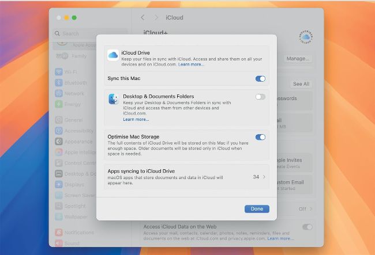The image size is (375, 255).
Task: Click the Network icon in the sidebar
Action: (x=59, y=93)
